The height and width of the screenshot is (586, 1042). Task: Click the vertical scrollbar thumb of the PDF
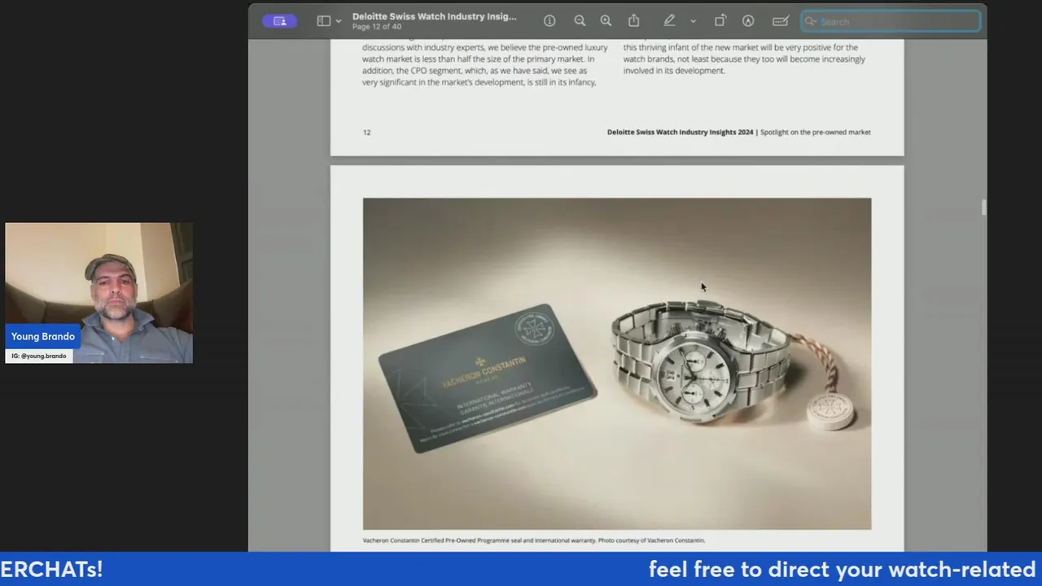point(983,208)
